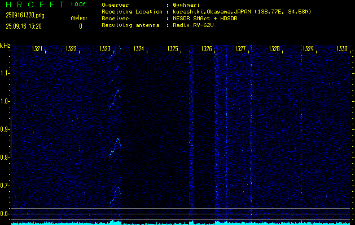Click the 1.1 kHz axis label
This screenshot has width=355, height=225.
[x=5, y=73]
